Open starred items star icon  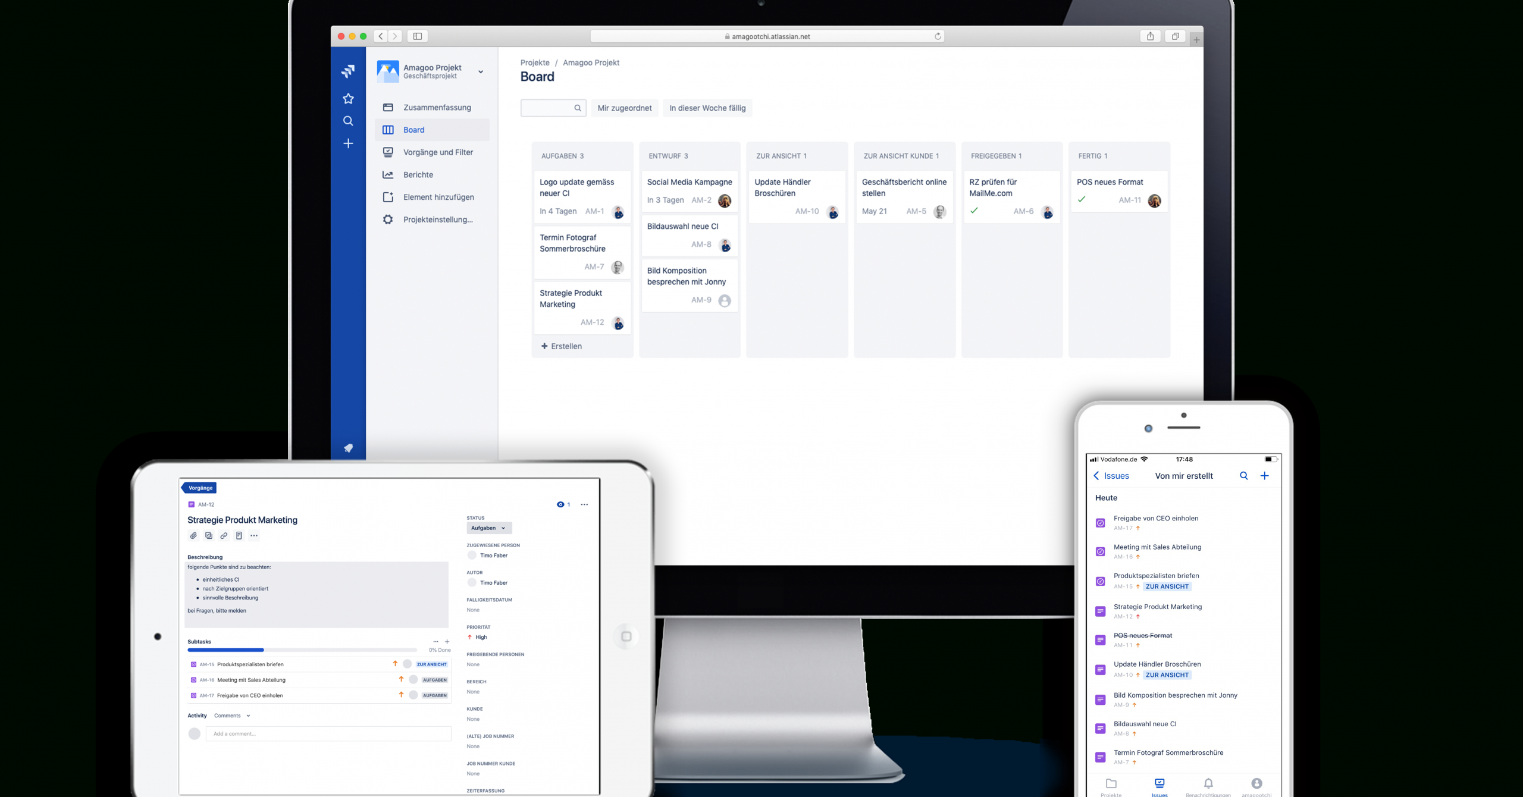pos(348,99)
